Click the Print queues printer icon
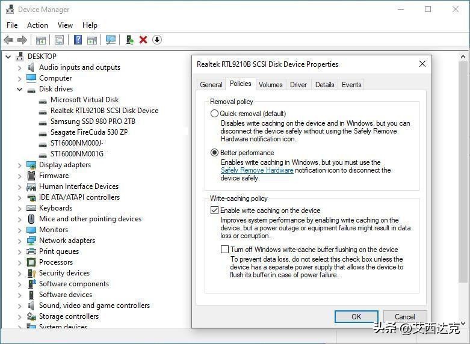 (31, 251)
